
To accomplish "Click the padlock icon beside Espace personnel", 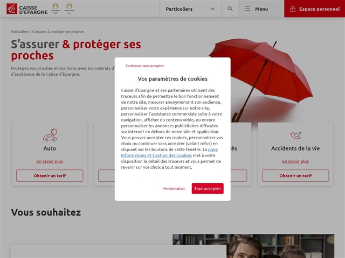I will coord(293,9).
